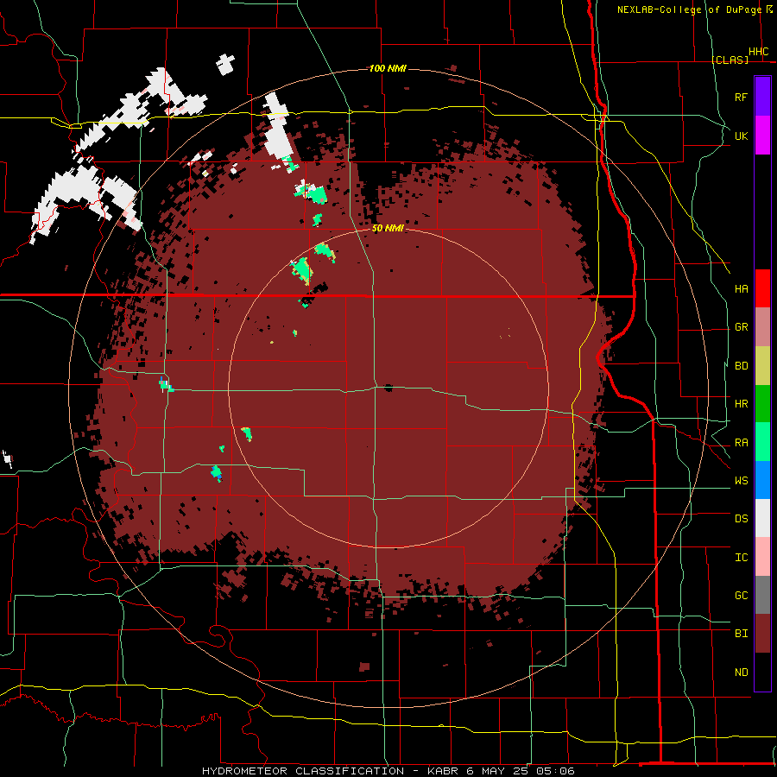Screen dimensions: 777x777
Task: Click the IC legend label
Action: pyautogui.click(x=742, y=558)
